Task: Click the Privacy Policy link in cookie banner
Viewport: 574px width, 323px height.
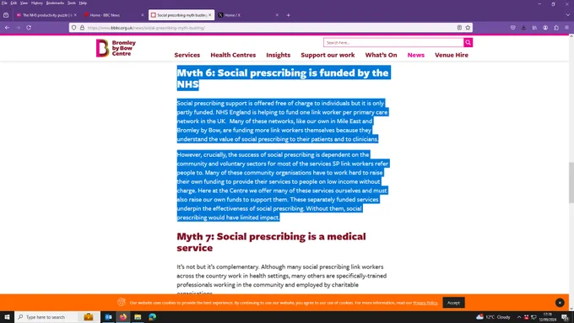Action: point(425,303)
